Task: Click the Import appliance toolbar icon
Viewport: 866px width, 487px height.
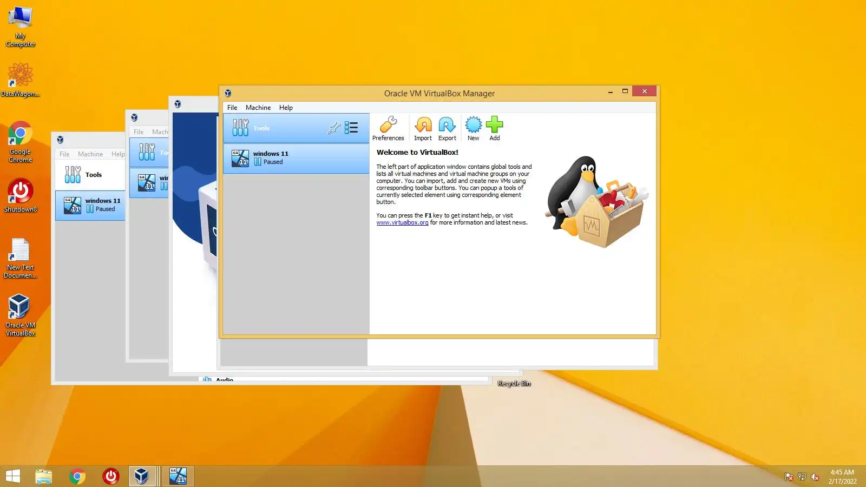Action: point(423,129)
